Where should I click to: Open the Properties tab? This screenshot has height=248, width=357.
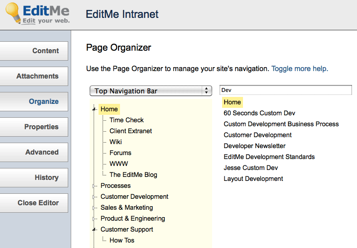pyautogui.click(x=34, y=127)
